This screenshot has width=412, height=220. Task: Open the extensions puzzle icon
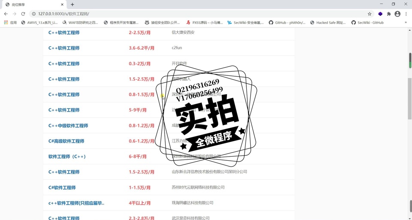coord(389,14)
